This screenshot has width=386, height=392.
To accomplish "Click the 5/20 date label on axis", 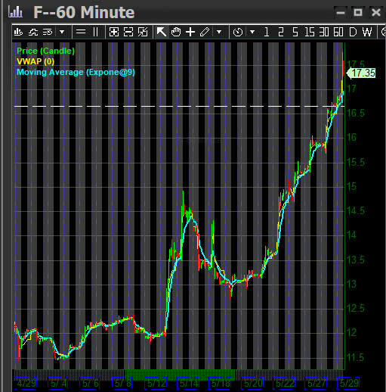I will tap(252, 383).
